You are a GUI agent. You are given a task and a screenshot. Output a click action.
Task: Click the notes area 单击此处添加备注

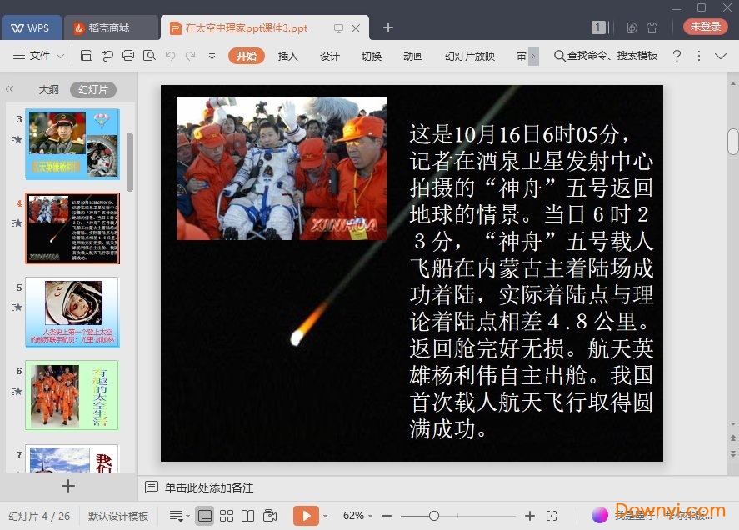click(208, 487)
